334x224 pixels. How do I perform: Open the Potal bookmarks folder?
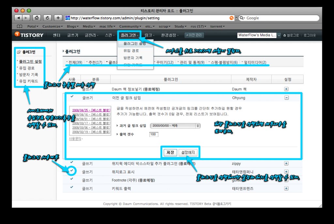[33, 27]
